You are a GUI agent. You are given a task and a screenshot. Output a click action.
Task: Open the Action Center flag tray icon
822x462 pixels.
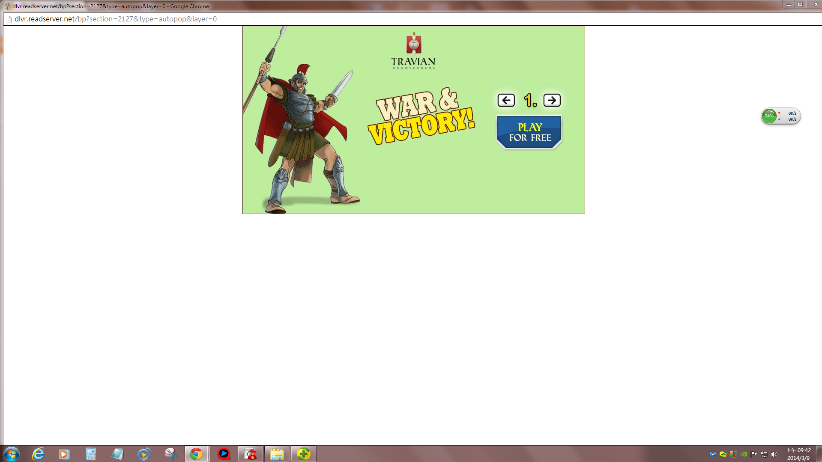[x=754, y=454]
